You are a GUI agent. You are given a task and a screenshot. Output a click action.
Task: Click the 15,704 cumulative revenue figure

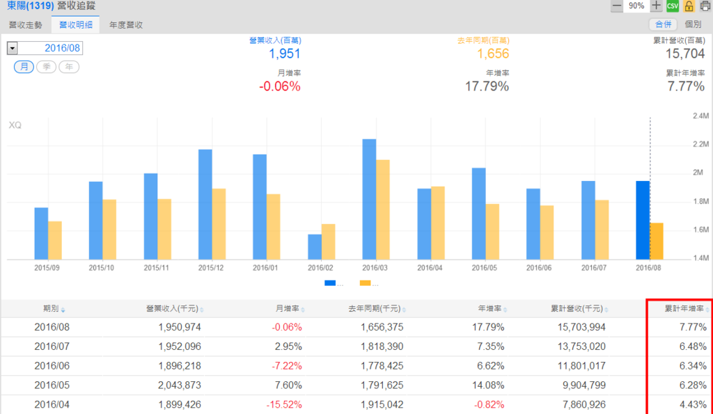tap(685, 54)
